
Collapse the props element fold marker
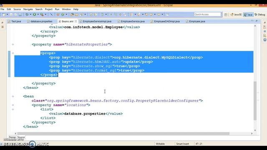coord(13,53)
